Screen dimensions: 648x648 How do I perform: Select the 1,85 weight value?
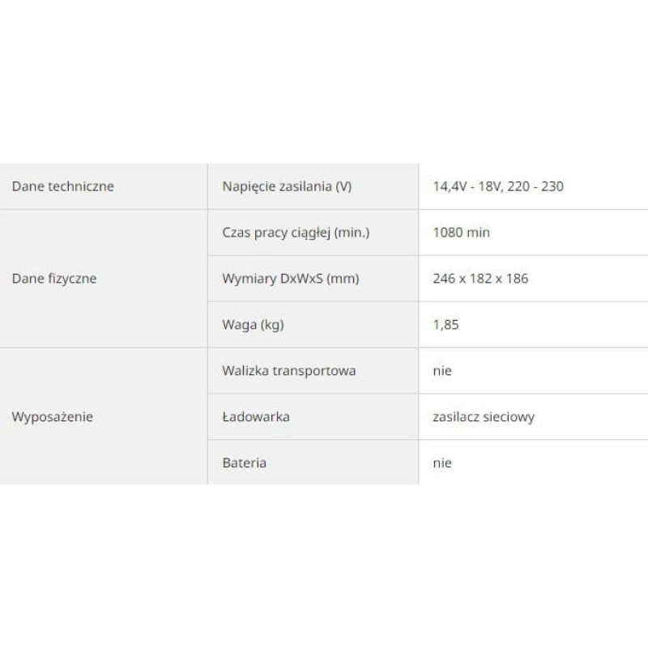point(446,325)
